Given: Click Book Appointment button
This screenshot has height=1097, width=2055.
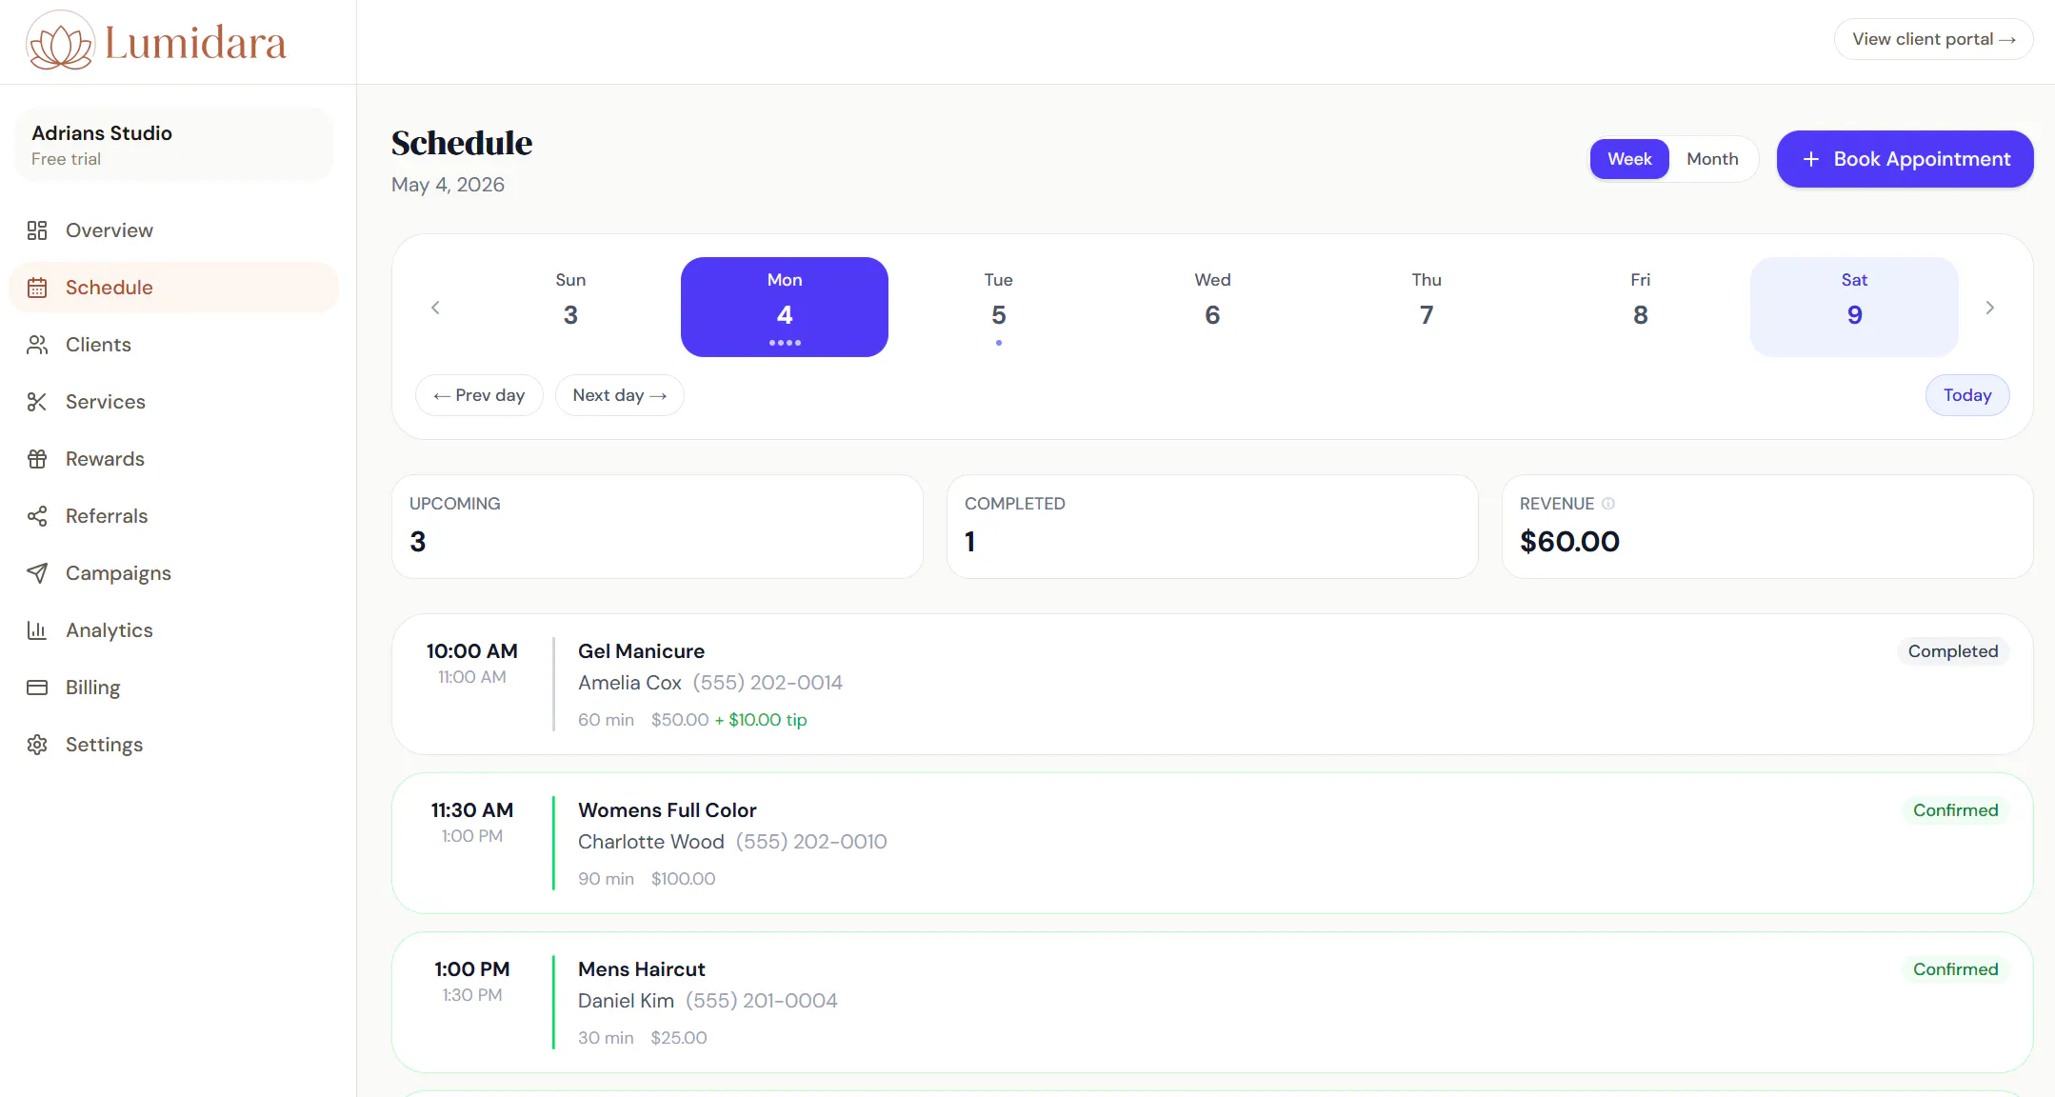Looking at the screenshot, I should [x=1905, y=159].
